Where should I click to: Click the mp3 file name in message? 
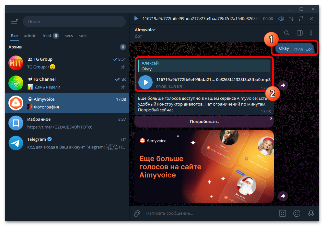pyautogui.click(x=213, y=80)
